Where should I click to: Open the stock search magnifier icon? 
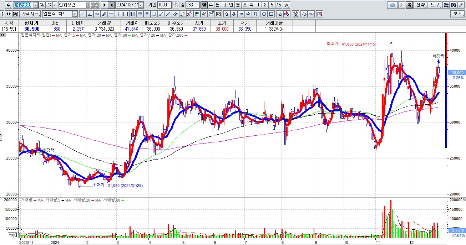coord(42,5)
